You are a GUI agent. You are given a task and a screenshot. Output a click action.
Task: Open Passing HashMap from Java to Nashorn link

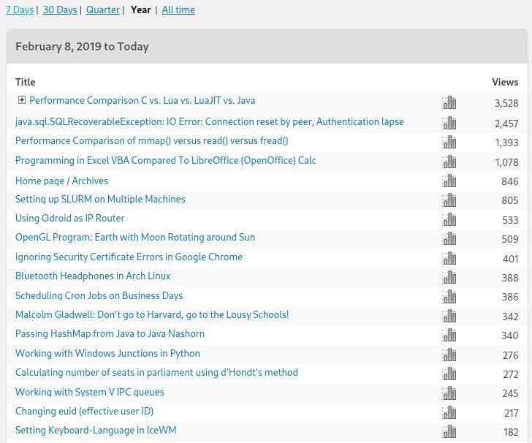110,334
